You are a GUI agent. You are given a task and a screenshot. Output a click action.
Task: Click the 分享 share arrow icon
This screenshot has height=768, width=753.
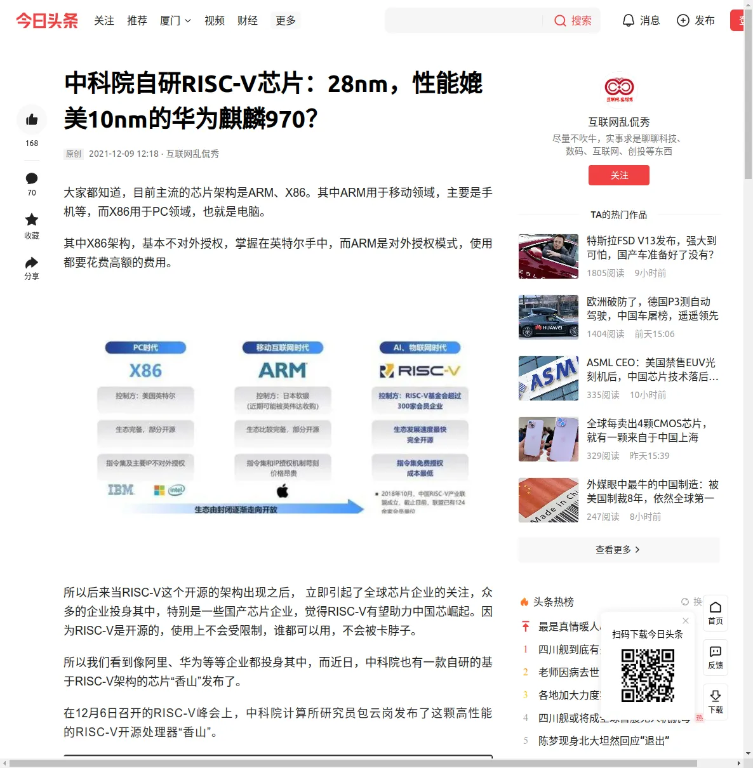click(32, 262)
